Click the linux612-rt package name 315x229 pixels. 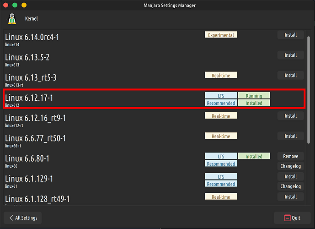(x=14, y=125)
